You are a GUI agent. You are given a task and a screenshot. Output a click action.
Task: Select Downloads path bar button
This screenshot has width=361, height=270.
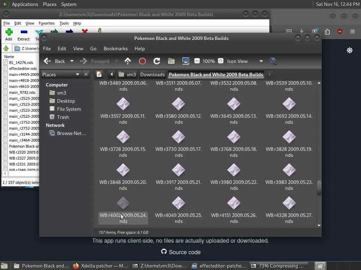[x=152, y=75]
